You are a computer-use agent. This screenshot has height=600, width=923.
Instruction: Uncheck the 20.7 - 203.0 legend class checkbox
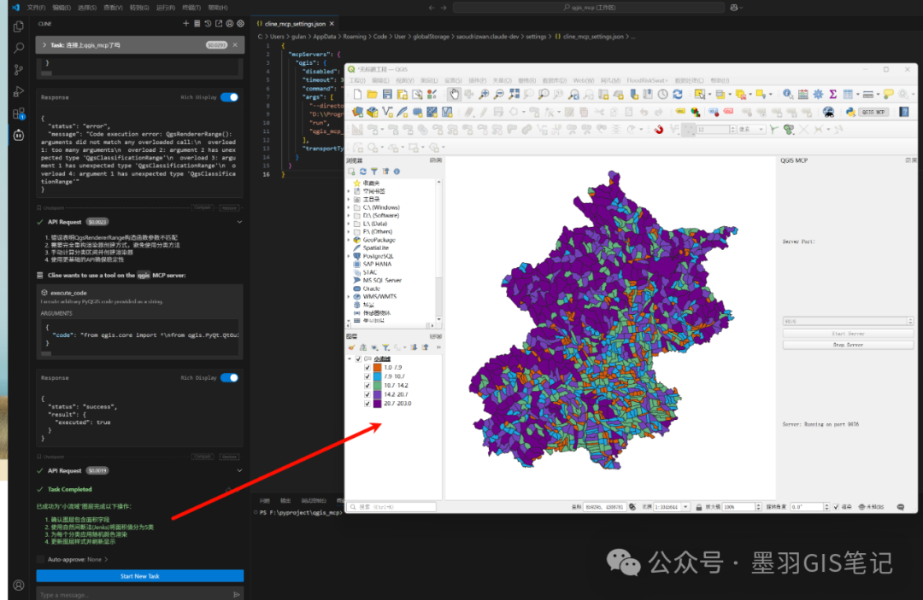click(x=367, y=403)
